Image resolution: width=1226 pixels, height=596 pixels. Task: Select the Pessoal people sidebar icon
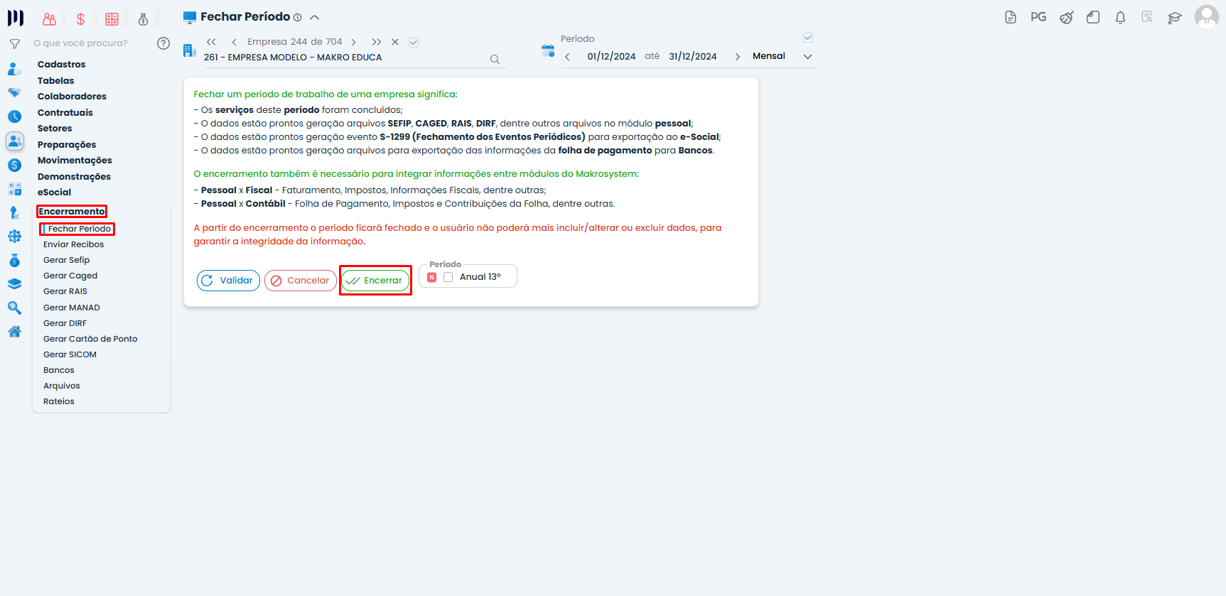pos(15,141)
